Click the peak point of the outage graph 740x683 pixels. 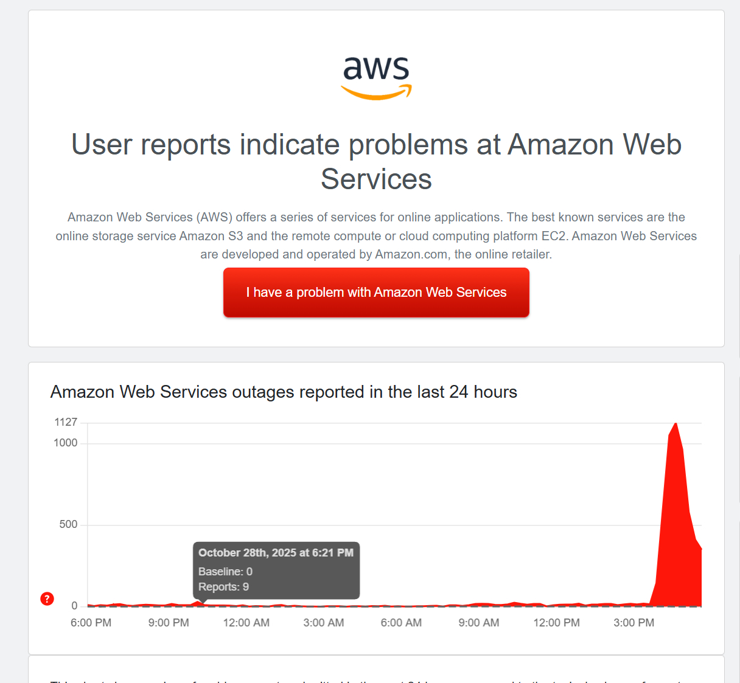pos(675,425)
